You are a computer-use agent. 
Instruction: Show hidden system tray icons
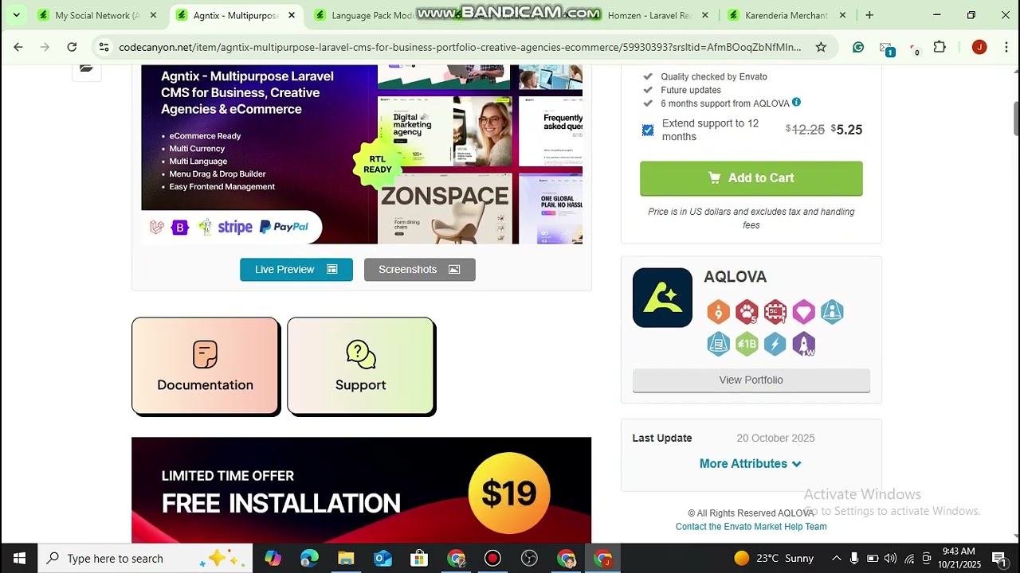pos(836,559)
